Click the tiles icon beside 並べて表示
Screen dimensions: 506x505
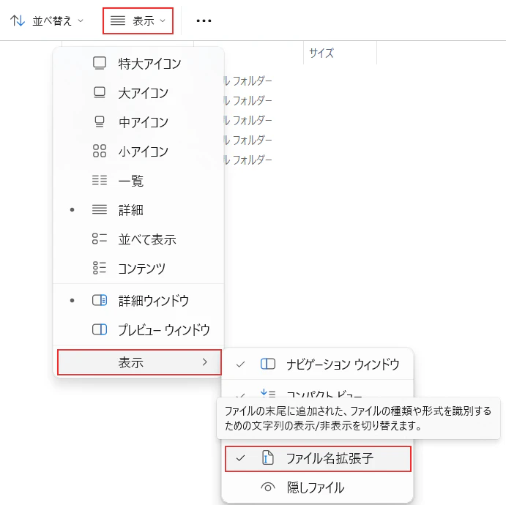(x=100, y=239)
